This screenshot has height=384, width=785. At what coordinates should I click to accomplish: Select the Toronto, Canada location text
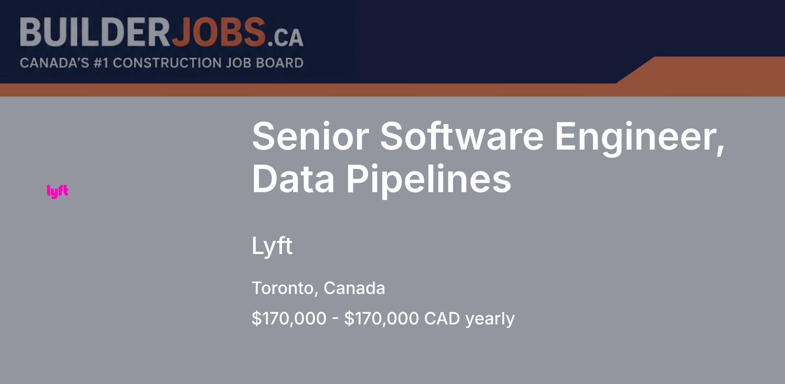[x=318, y=288]
